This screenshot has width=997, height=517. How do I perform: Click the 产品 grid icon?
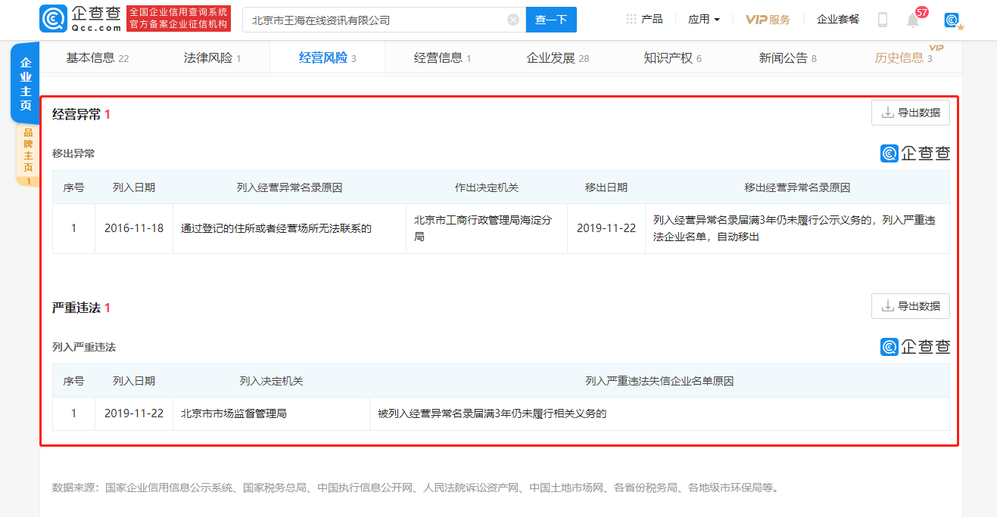[x=631, y=19]
